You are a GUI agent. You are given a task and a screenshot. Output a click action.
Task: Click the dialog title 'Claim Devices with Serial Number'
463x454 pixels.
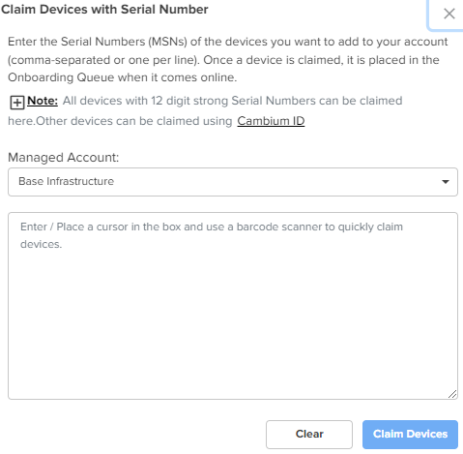[104, 10]
